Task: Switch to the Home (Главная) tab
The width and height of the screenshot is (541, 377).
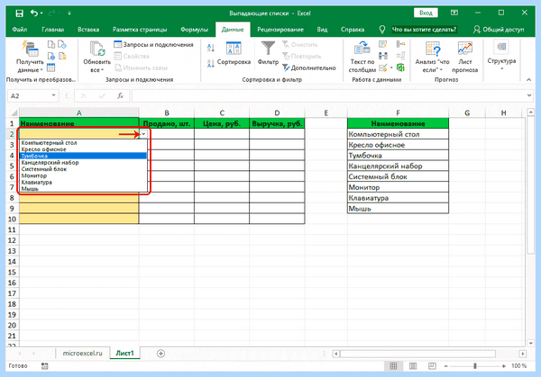Action: tap(53, 30)
